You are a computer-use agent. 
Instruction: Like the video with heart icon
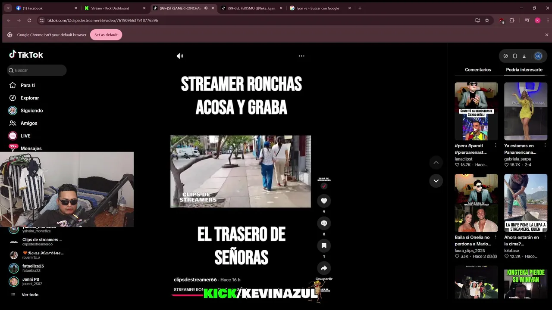click(x=324, y=201)
